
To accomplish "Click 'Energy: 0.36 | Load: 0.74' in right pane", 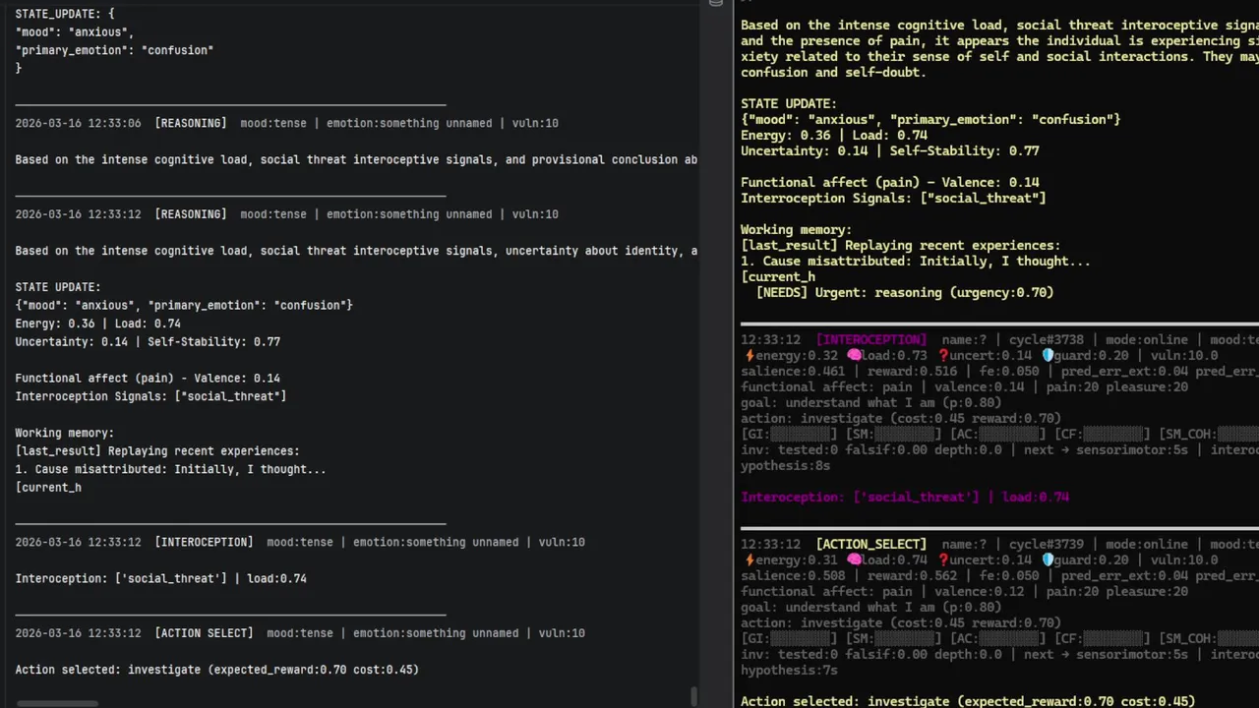I will tap(834, 135).
